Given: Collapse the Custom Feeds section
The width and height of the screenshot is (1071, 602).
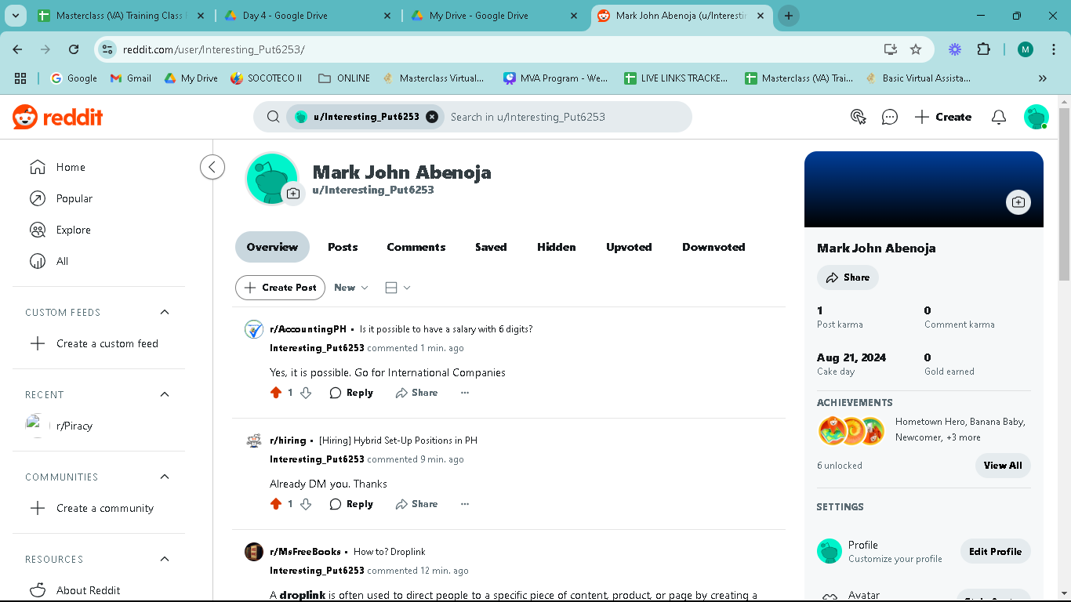Looking at the screenshot, I should [x=165, y=312].
